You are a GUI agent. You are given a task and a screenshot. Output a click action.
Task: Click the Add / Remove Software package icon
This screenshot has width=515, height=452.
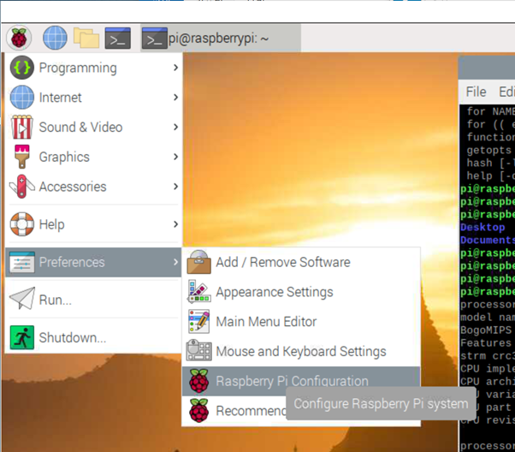click(198, 262)
